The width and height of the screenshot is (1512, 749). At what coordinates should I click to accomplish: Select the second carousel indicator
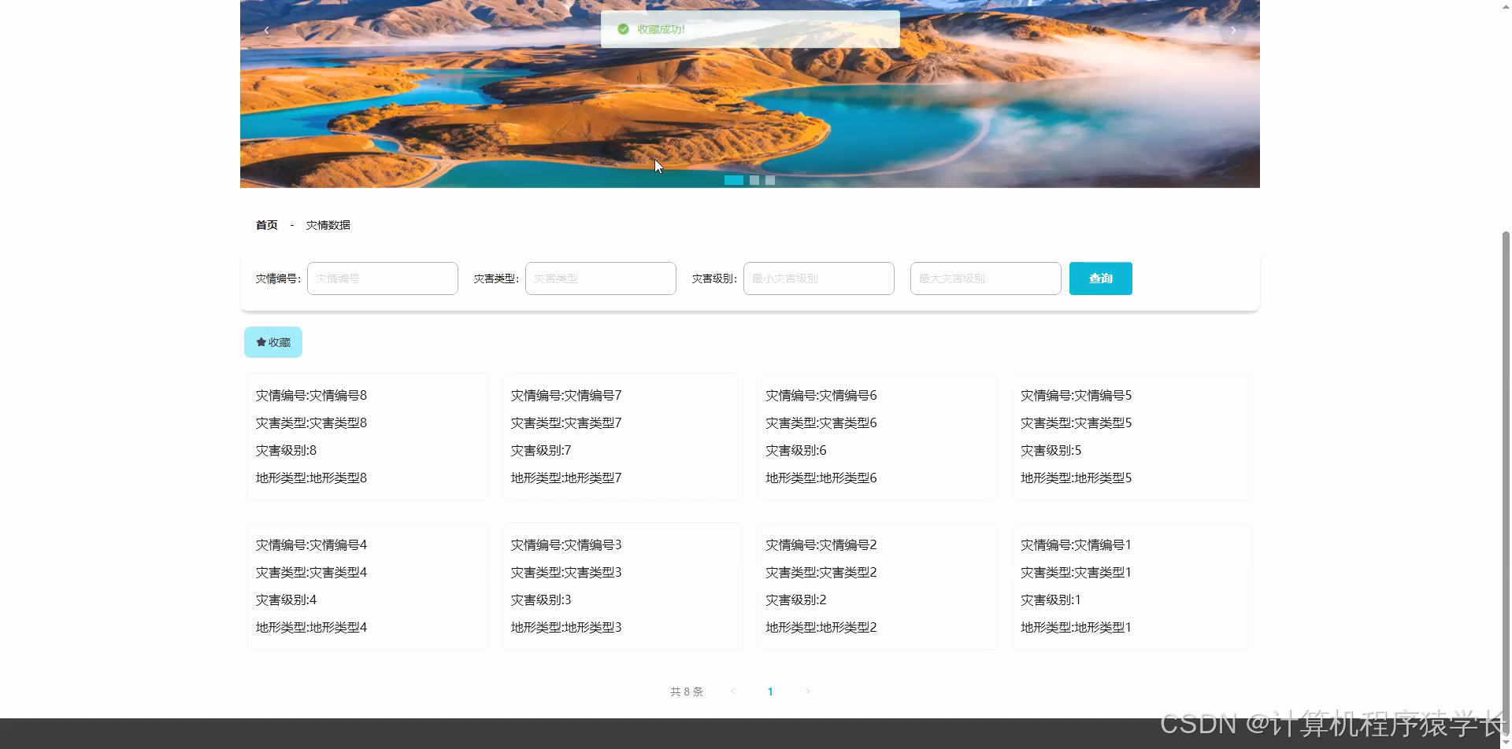(x=754, y=180)
